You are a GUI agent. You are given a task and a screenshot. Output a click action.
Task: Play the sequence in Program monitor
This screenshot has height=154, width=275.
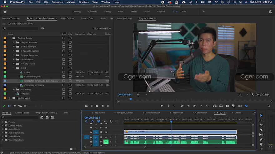[194, 106]
